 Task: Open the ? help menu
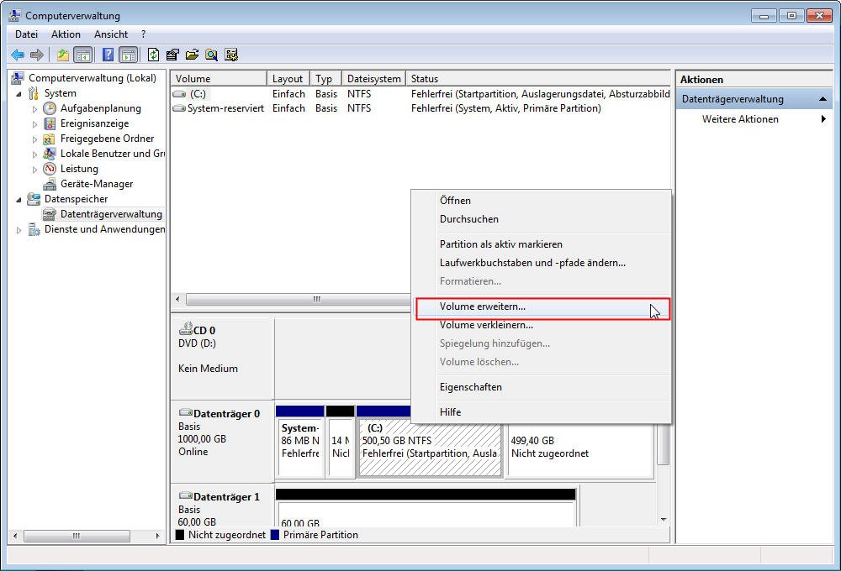click(143, 34)
